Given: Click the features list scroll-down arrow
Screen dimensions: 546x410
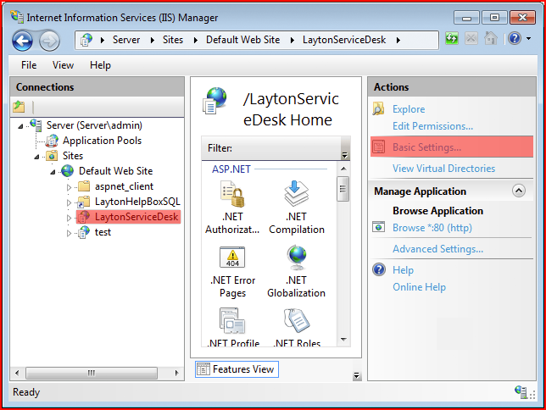Looking at the screenshot, I should [x=343, y=340].
